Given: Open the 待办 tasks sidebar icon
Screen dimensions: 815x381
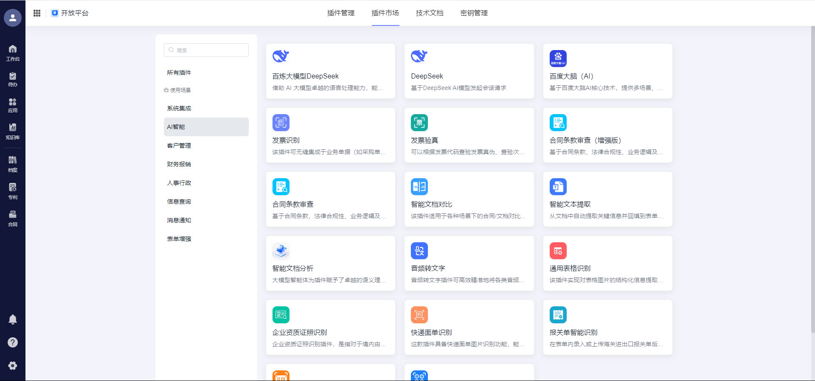Looking at the screenshot, I should point(13,79).
